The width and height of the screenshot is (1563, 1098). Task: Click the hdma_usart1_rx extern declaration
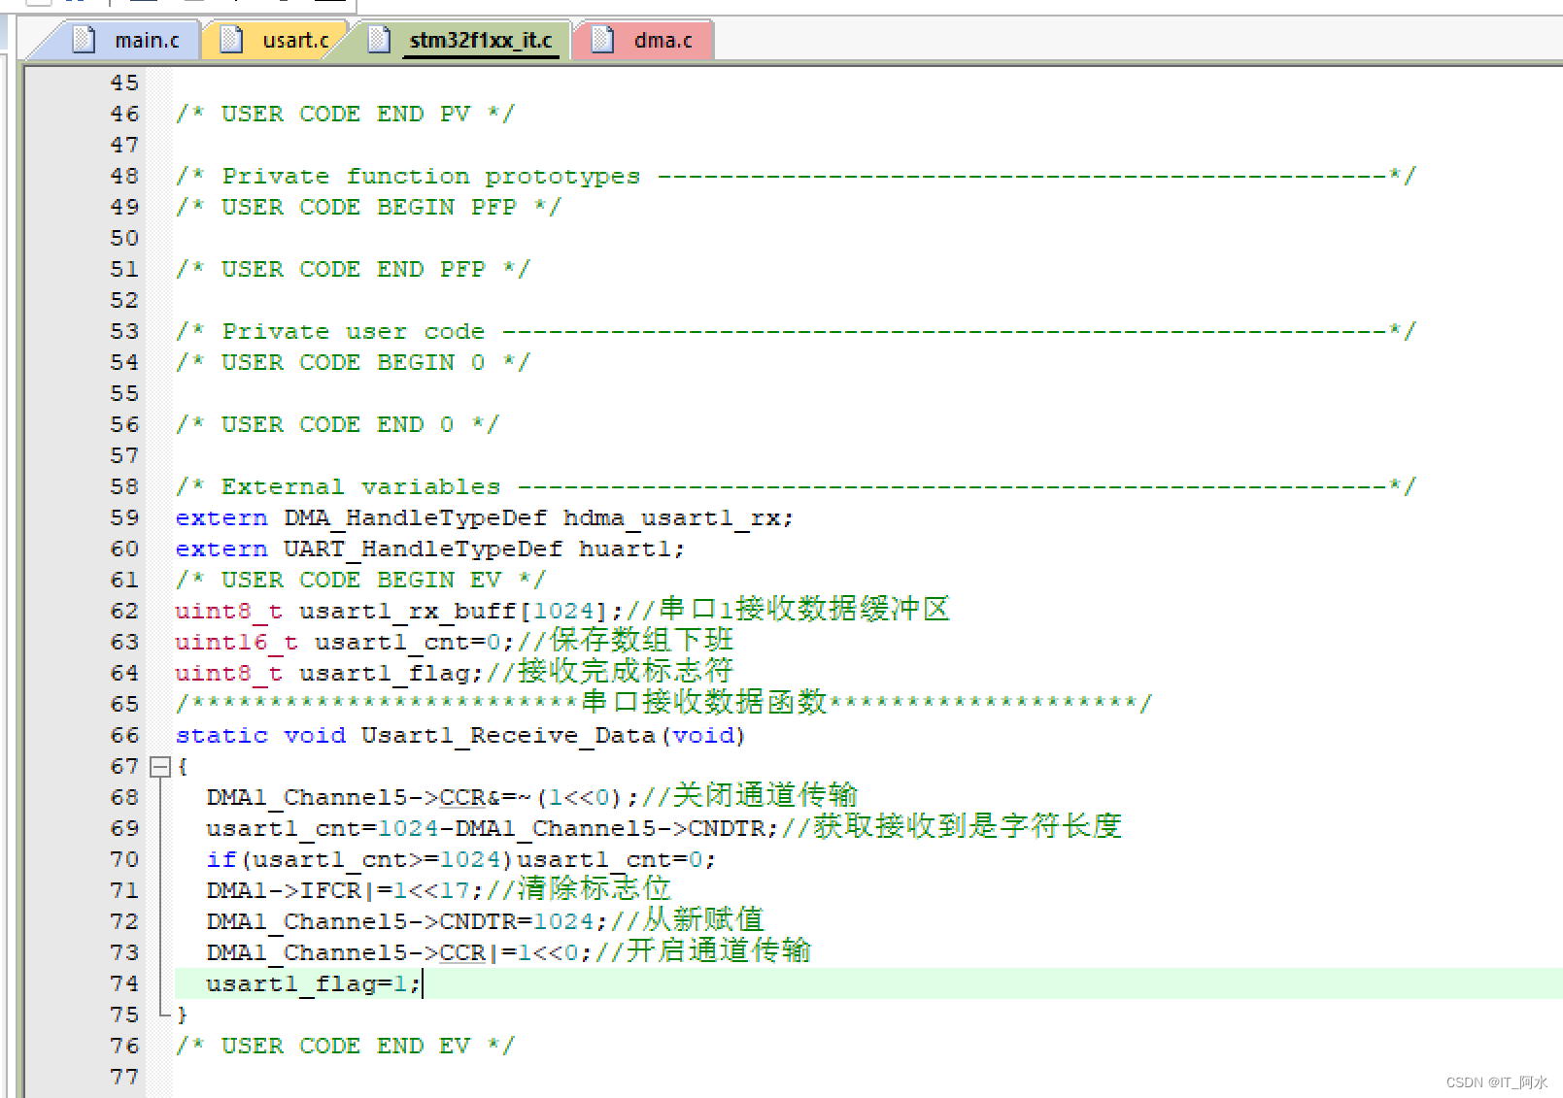(x=484, y=517)
